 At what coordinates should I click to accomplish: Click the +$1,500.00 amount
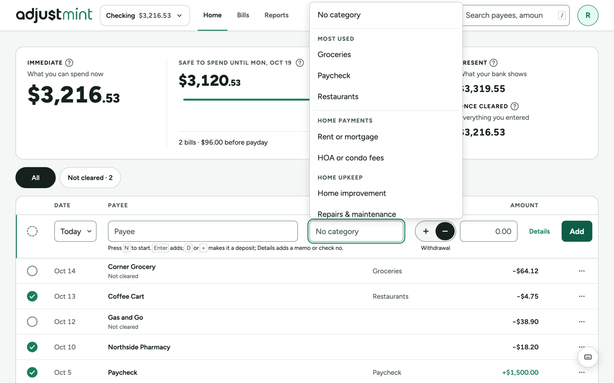point(520,372)
